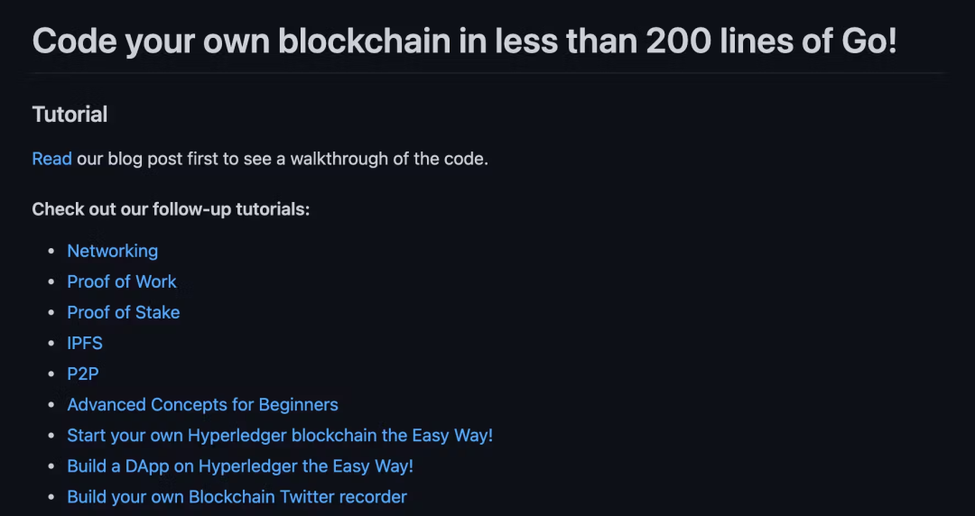The width and height of the screenshot is (975, 516).
Task: Visit the P2P tutorial link
Action: (x=82, y=373)
